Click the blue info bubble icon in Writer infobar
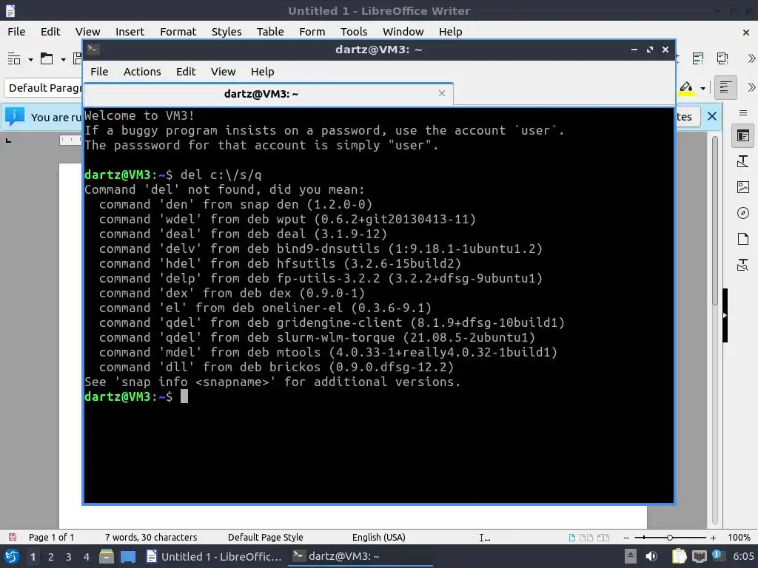The width and height of the screenshot is (758, 568). point(15,116)
